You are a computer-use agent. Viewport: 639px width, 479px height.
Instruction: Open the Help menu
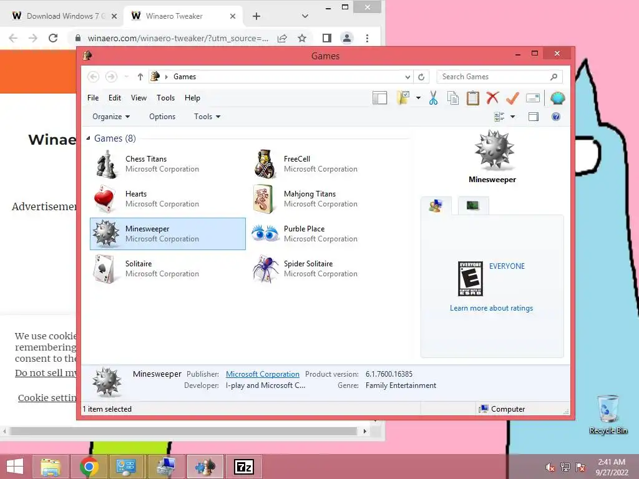coord(192,98)
